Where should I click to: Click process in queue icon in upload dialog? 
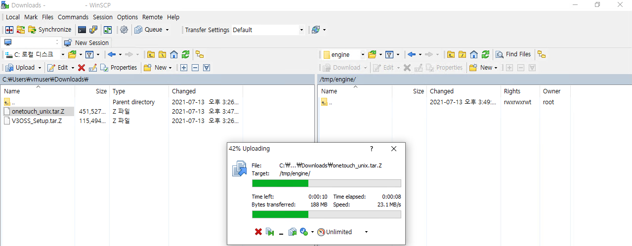coord(293,232)
